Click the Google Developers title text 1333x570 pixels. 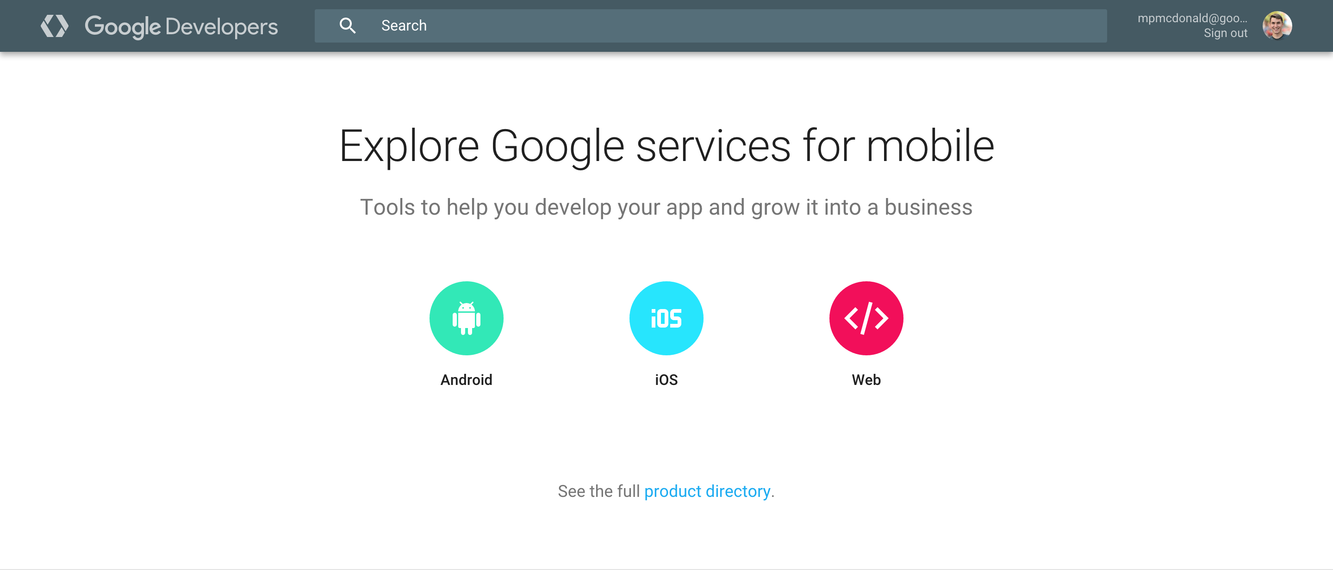tap(181, 26)
